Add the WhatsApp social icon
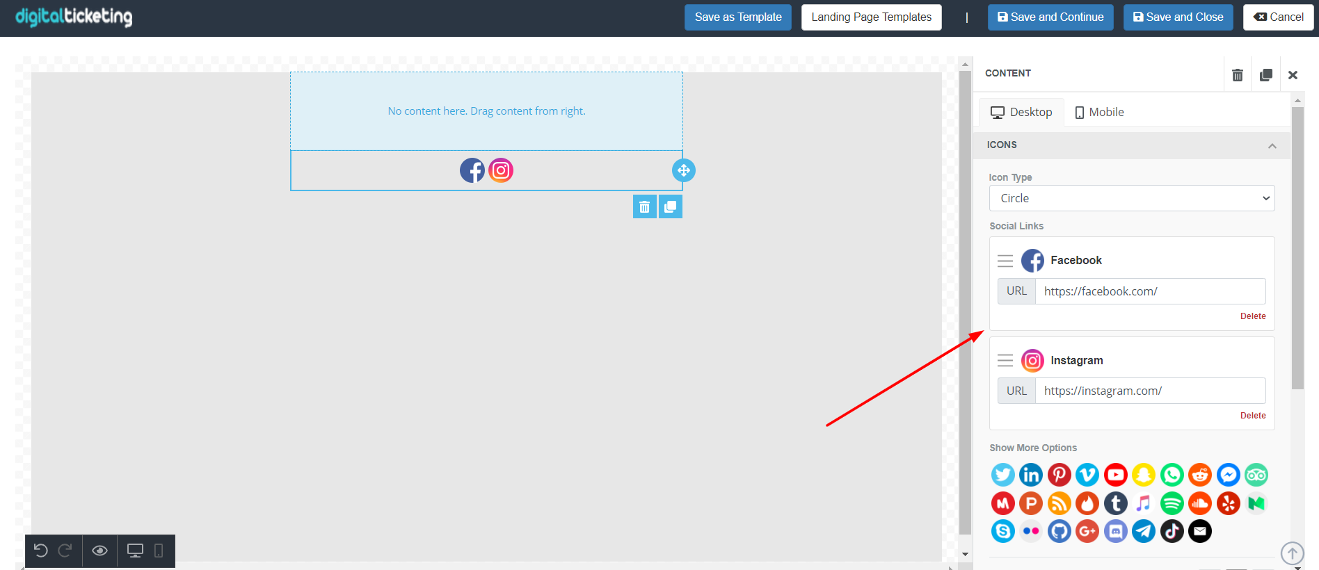This screenshot has width=1319, height=570. click(1172, 475)
